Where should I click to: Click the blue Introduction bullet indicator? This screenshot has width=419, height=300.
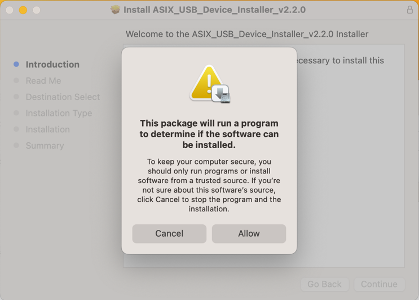point(16,64)
